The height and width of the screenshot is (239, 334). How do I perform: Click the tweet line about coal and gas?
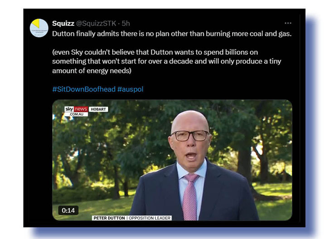[172, 34]
